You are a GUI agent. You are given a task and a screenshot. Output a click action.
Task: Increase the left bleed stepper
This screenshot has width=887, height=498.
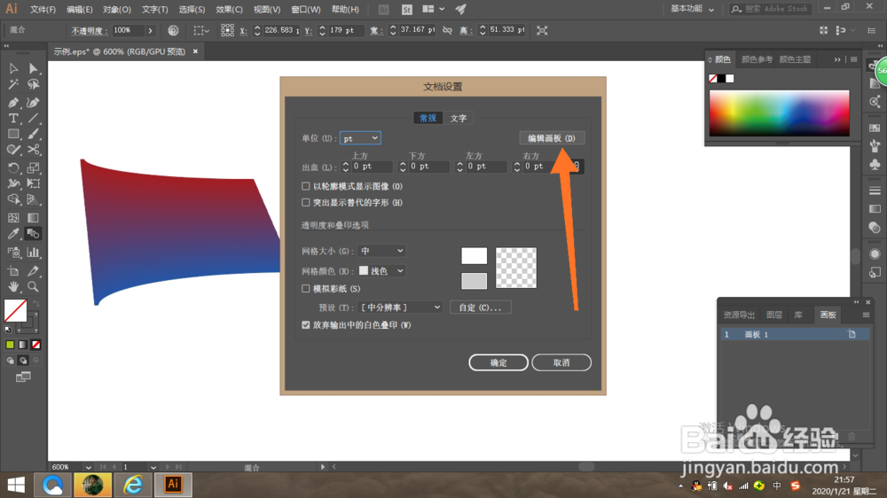tap(459, 163)
